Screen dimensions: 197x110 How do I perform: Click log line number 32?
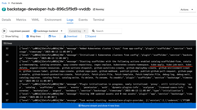pyautogui.click(x=7, y=48)
